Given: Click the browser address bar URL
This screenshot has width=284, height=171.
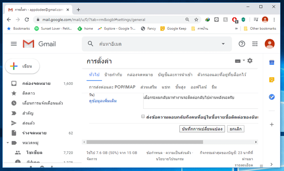Looking at the screenshot, I should point(94,20).
